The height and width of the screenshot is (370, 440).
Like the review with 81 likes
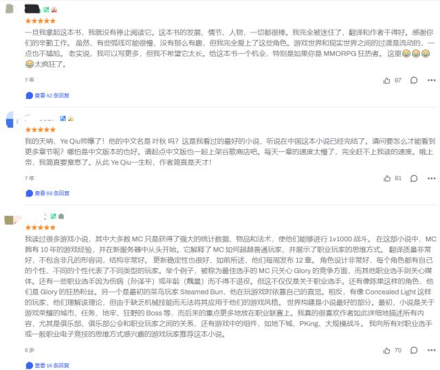pos(387,178)
